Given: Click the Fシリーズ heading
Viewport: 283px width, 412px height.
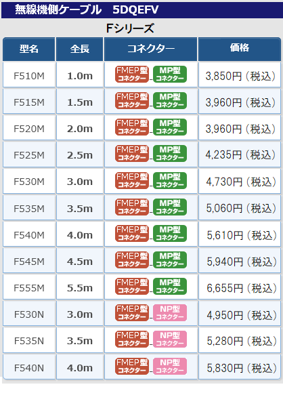Looking at the screenshot, I should pos(130,28).
